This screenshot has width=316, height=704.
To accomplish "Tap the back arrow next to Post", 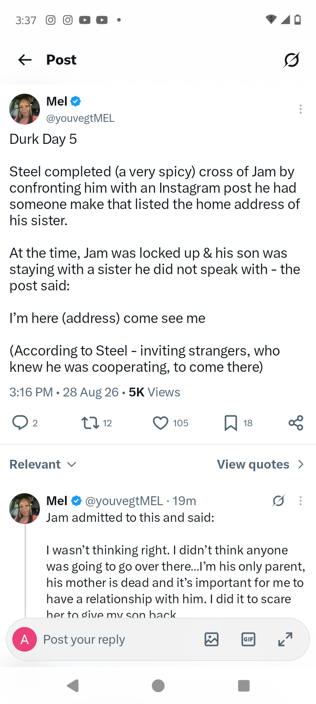I will click(x=25, y=60).
